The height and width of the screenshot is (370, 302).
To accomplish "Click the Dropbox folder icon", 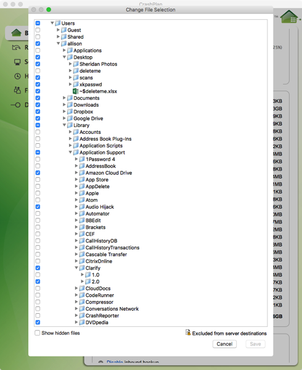I will coord(70,112).
